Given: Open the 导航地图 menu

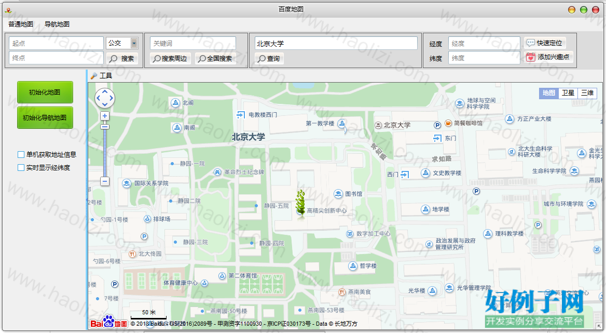Looking at the screenshot, I should click(x=57, y=24).
